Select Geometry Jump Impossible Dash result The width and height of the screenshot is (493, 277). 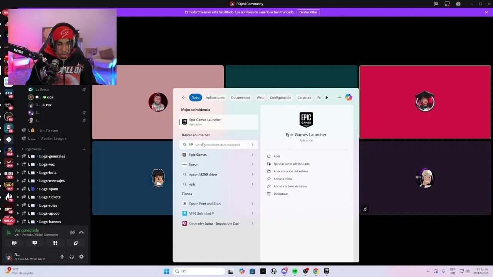219,224
